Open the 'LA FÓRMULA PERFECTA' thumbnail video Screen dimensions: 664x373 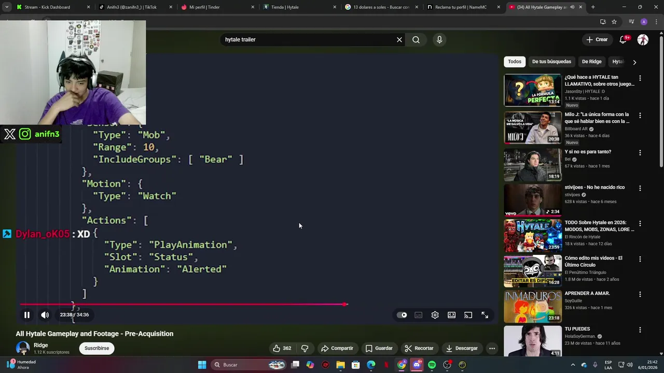[533, 90]
